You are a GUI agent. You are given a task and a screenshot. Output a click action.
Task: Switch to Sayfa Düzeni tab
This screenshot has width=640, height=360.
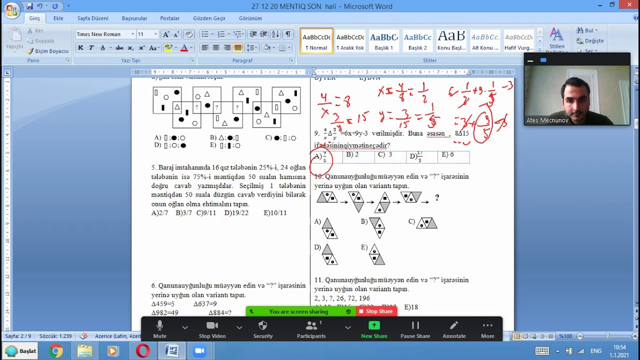pyautogui.click(x=92, y=18)
